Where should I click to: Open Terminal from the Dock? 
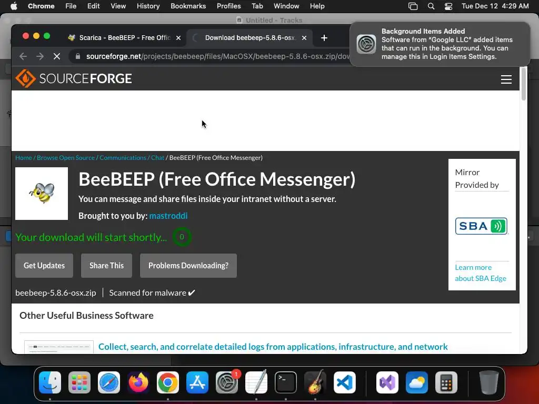[286, 382]
